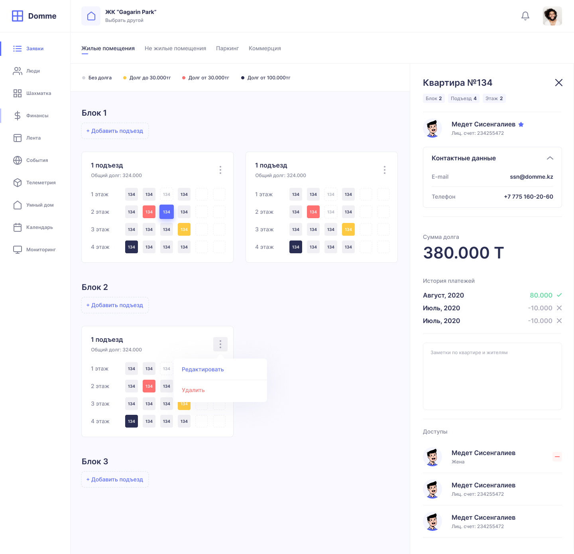Click Добавить подъезд under Блок 3
The image size is (574, 554).
pos(115,479)
